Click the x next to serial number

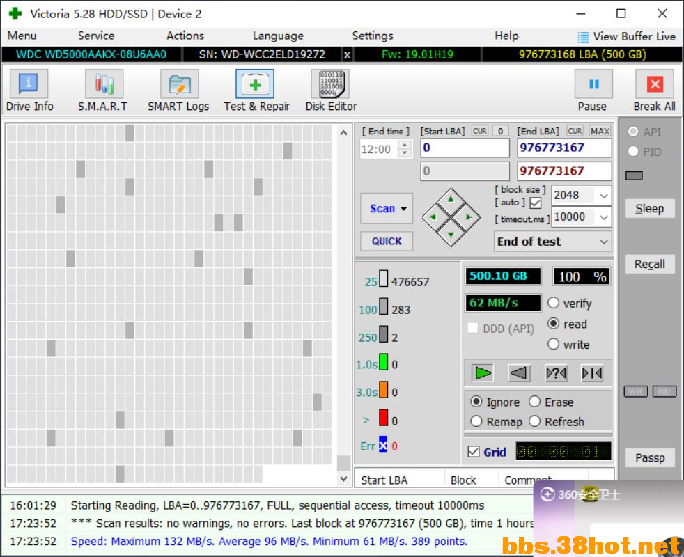[347, 55]
